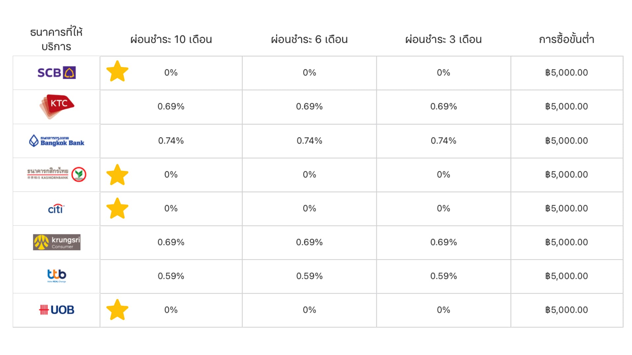632x355 pixels.
Task: Click the 3-month installment column header
Action: tap(443, 39)
